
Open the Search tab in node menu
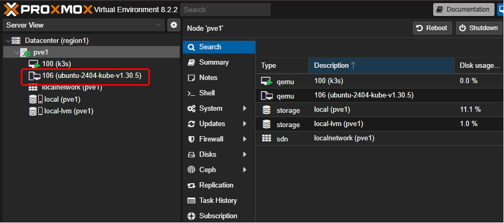219,47
